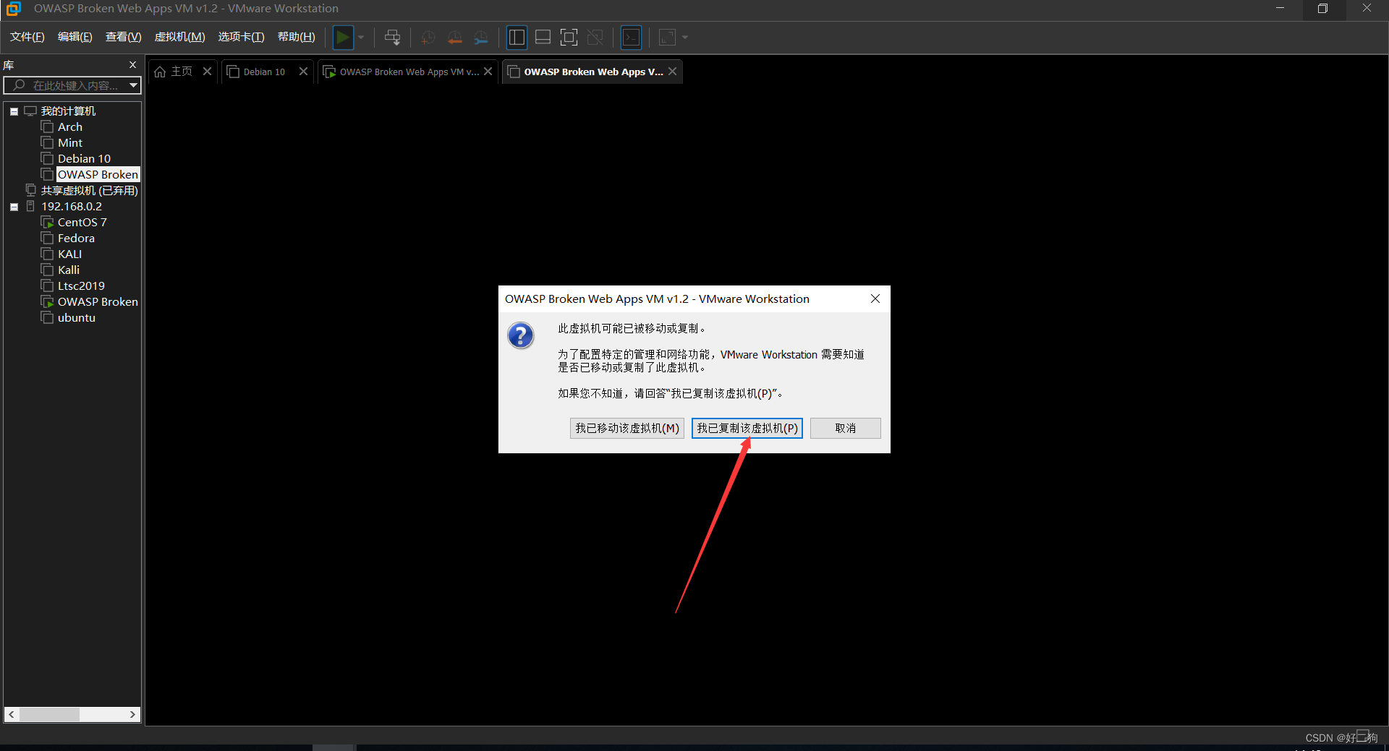Open the 虚拟机(M) menu

[x=180, y=37]
